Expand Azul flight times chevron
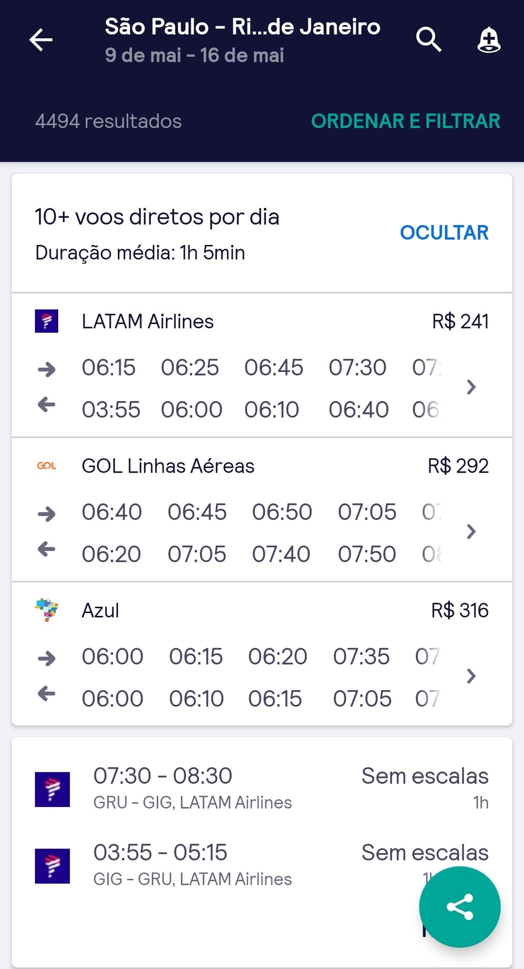This screenshot has width=524, height=969. pos(471,676)
